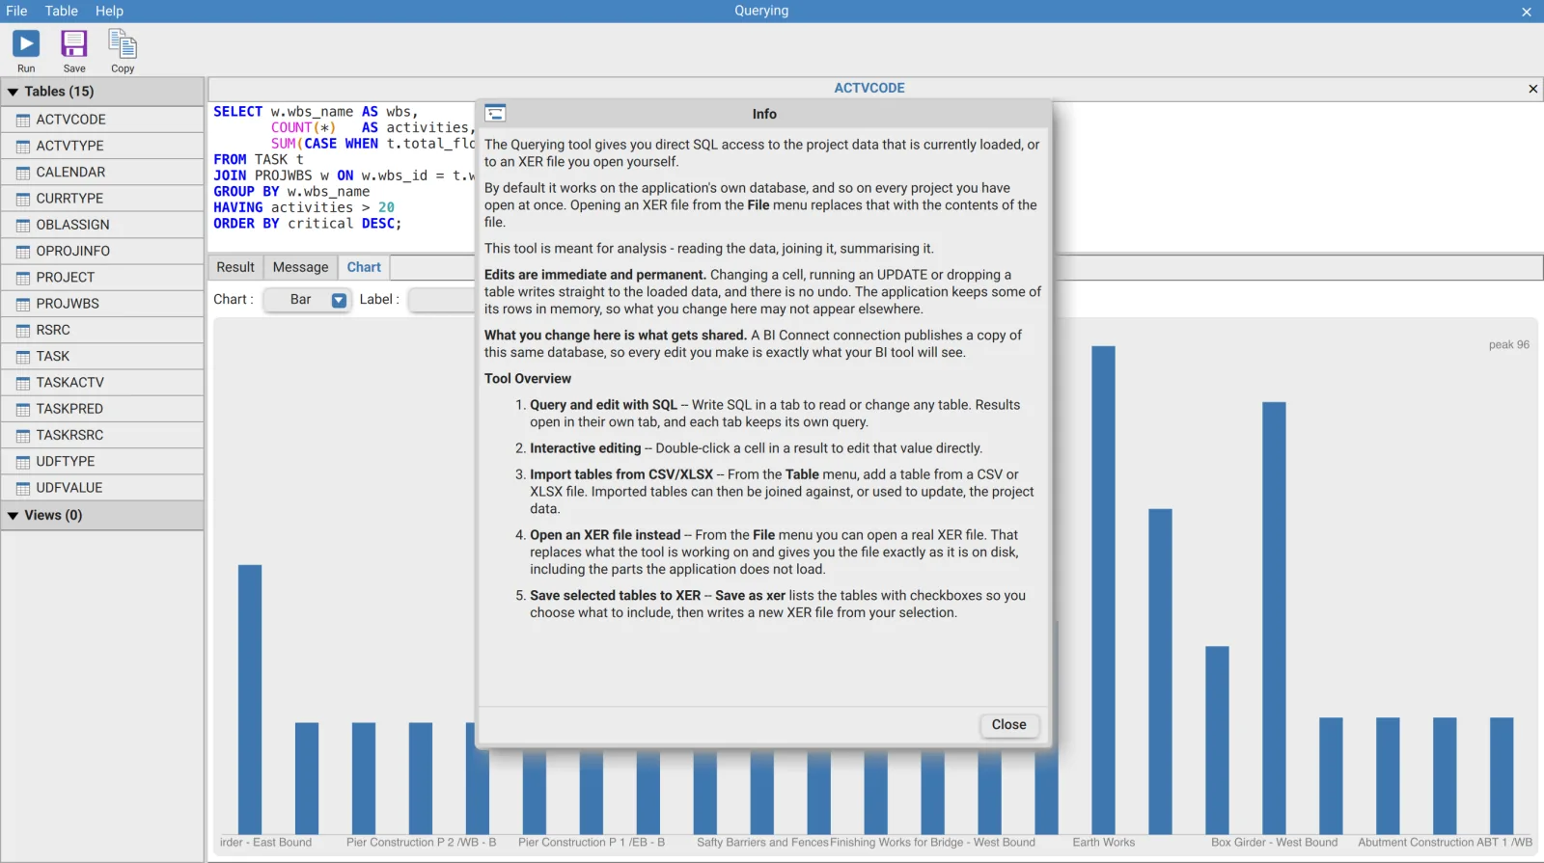Switch to the Chart tab

point(364,267)
